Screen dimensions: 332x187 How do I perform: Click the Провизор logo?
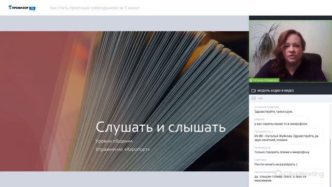pyautogui.click(x=22, y=8)
